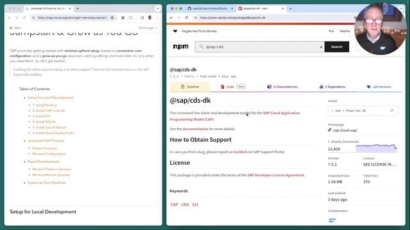Open the Menu hamburger on CAP docs
The height and width of the screenshot is (230, 410).
click(15, 27)
